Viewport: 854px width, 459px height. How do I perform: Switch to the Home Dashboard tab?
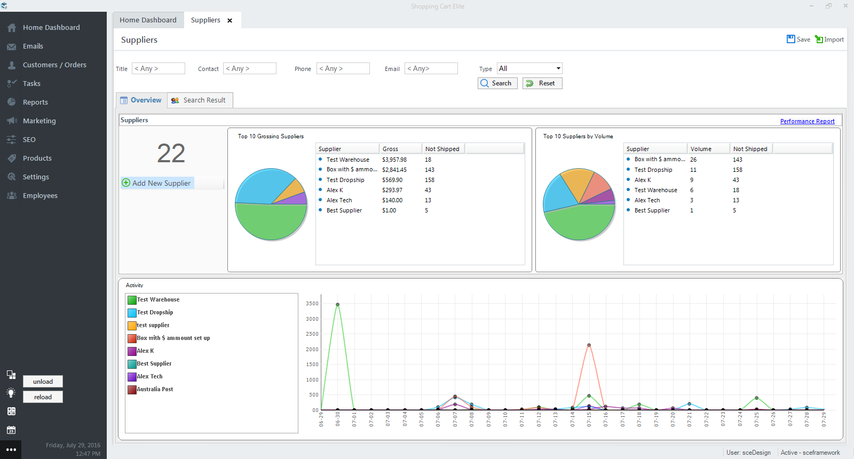[148, 20]
